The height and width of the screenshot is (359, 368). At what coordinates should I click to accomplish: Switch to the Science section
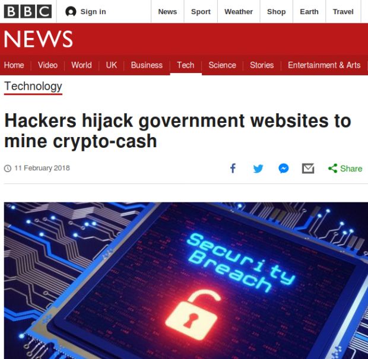click(x=222, y=65)
